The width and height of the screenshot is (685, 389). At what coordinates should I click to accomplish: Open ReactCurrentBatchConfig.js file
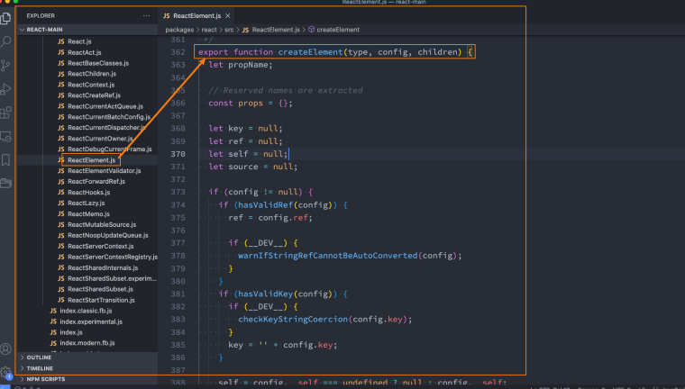109,117
